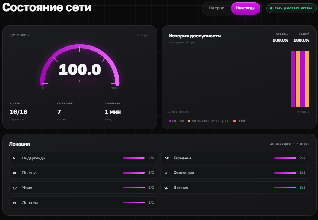The height and width of the screenshot is (220, 318).
Task: Click the "16 серверов · 7 стран" summary
Action: [x=290, y=144]
